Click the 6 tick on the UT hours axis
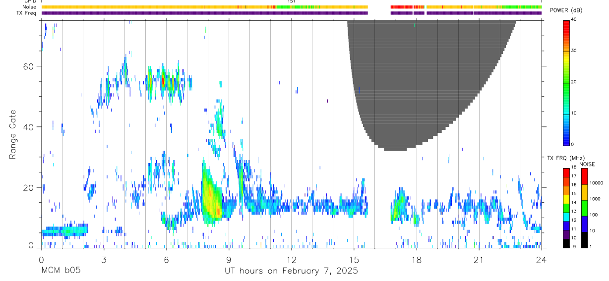The image size is (609, 281). (166, 259)
